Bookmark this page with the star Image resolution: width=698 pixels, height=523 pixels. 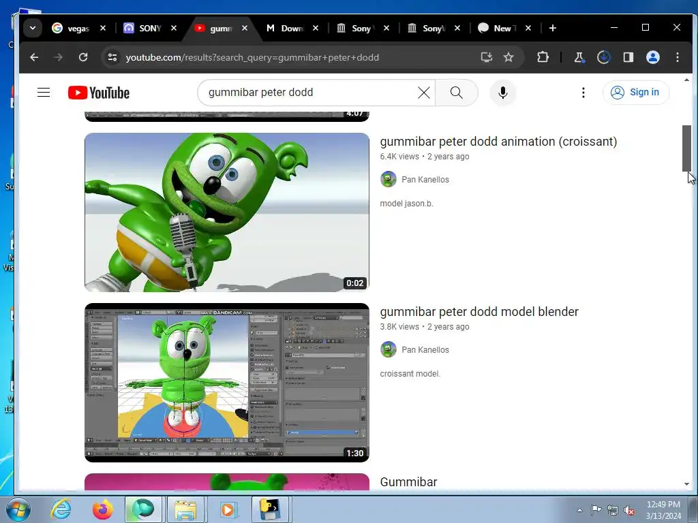509,57
